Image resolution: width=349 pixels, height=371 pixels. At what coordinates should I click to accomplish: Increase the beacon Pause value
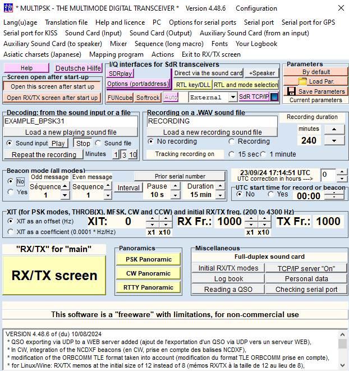click(175, 186)
